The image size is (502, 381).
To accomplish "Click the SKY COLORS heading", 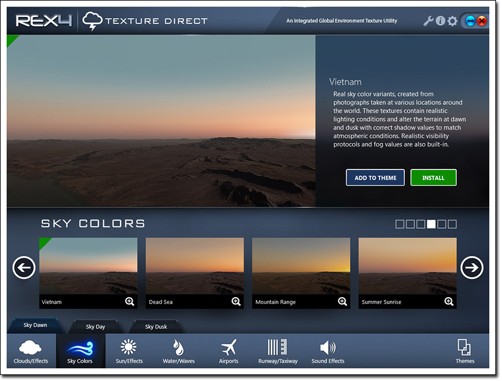I will 93,224.
